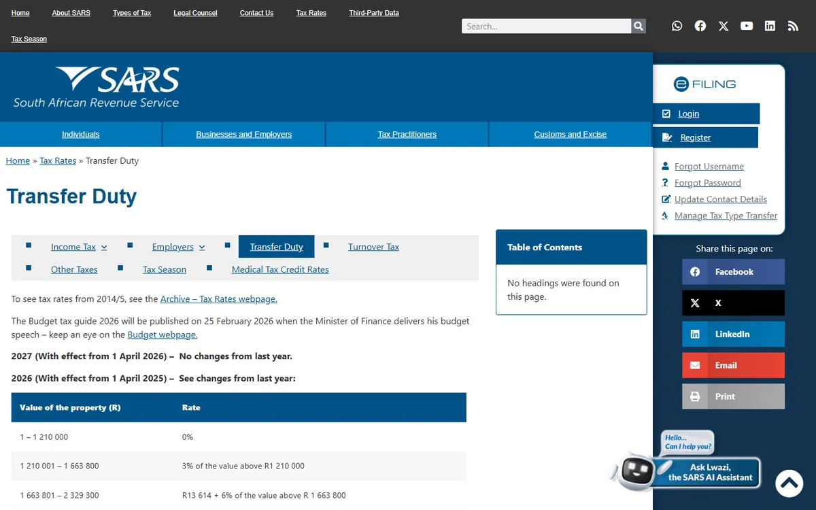Click Tax Rates breadcrumb link
Viewport: 816px width, 510px height.
pos(58,160)
